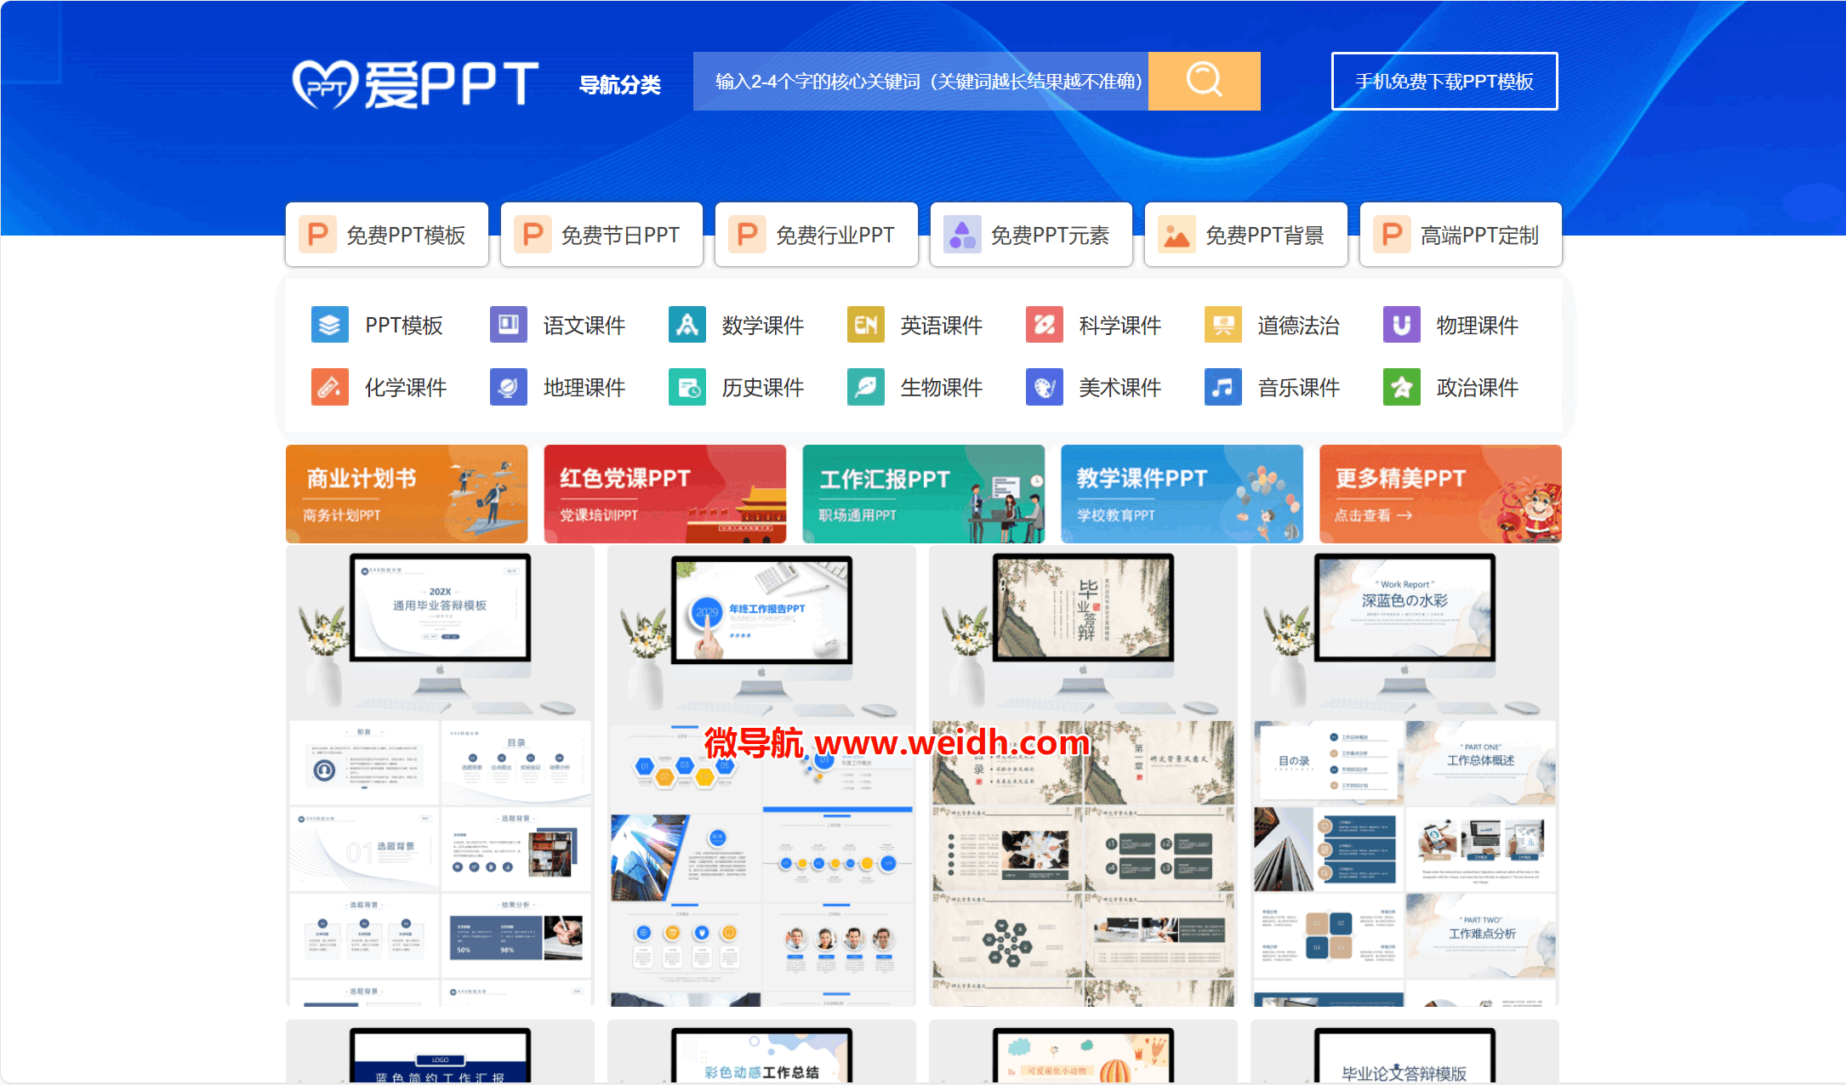Image resolution: width=1846 pixels, height=1085 pixels.
Task: Open the 蓝色简约工作汇报 template thumbnail
Action: coord(440,1052)
